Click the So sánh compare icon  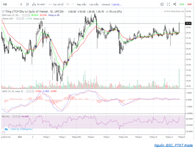[x=34, y=4]
